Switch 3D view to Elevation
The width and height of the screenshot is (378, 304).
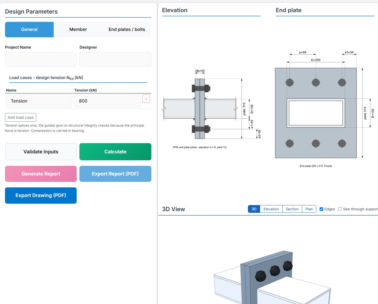point(271,209)
